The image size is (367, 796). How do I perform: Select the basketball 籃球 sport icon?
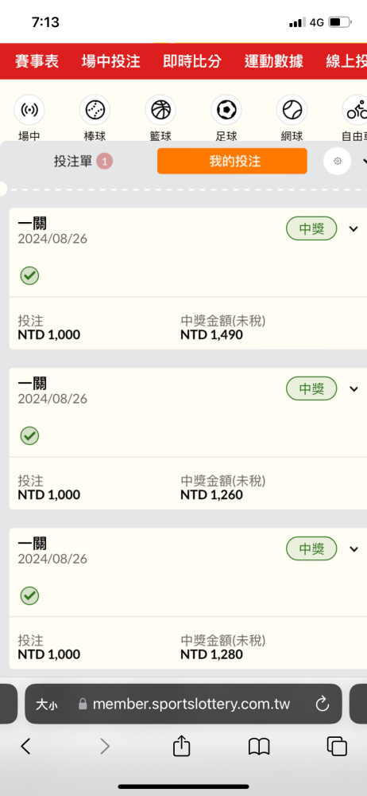160,110
